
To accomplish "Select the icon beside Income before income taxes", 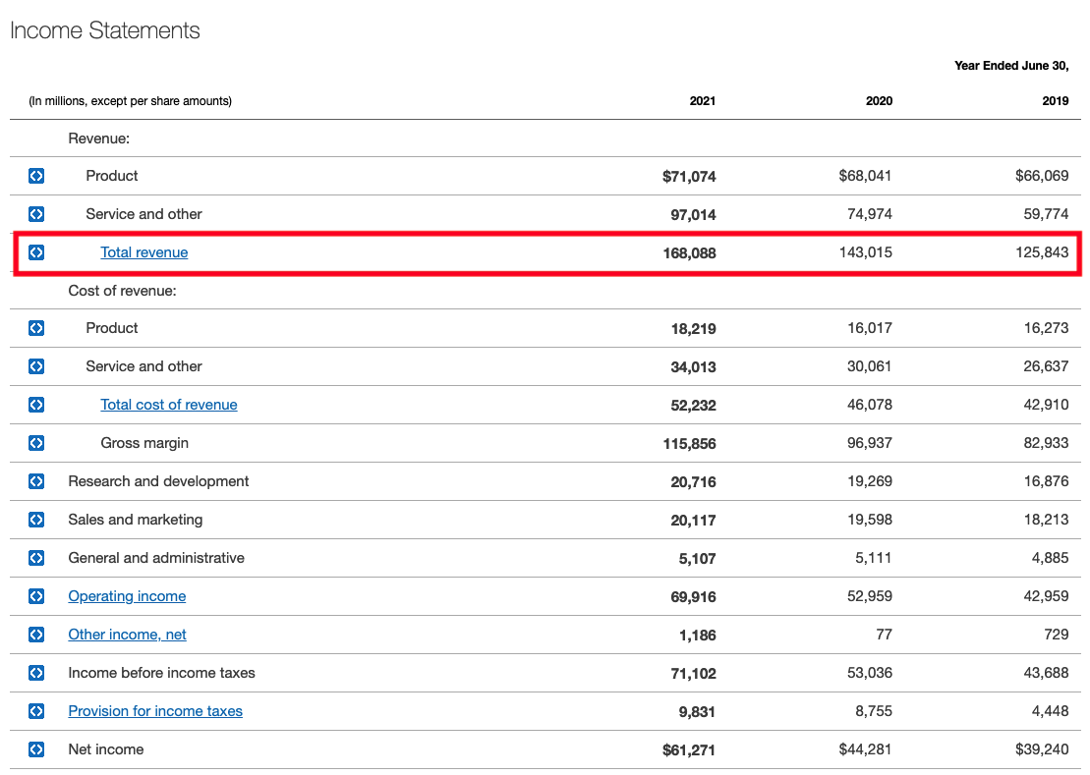I will 36,673.
